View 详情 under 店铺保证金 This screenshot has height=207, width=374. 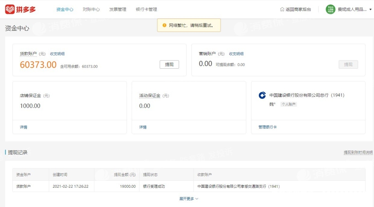(x=23, y=127)
